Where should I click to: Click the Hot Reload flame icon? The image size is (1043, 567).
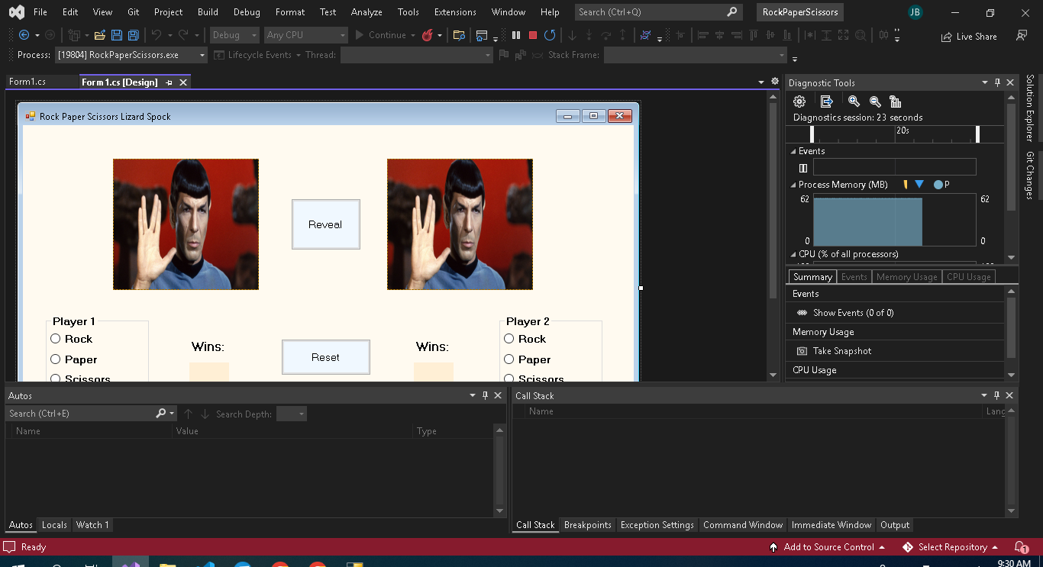[428, 35]
